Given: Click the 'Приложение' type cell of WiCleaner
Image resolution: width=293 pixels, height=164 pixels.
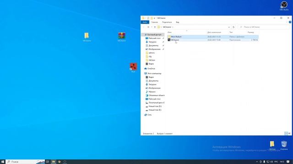Looking at the screenshot, I should [x=235, y=40].
